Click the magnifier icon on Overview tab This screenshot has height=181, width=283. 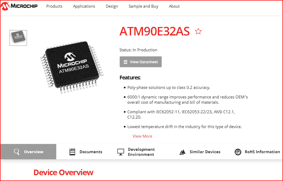click(x=17, y=152)
